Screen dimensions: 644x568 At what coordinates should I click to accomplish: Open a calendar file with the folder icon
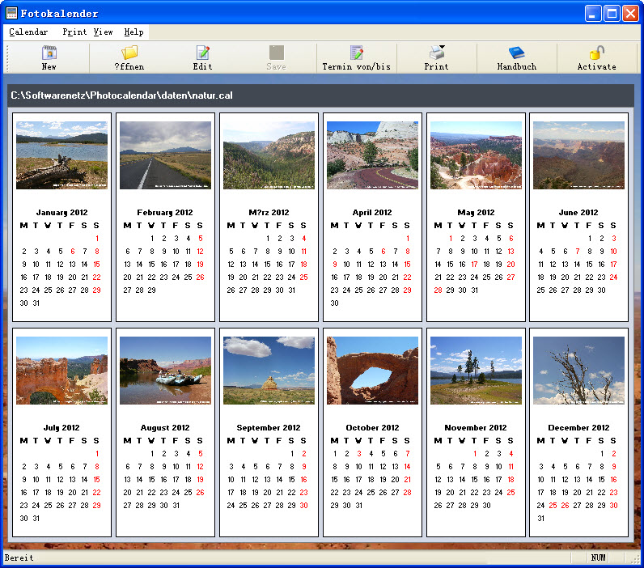pos(129,53)
